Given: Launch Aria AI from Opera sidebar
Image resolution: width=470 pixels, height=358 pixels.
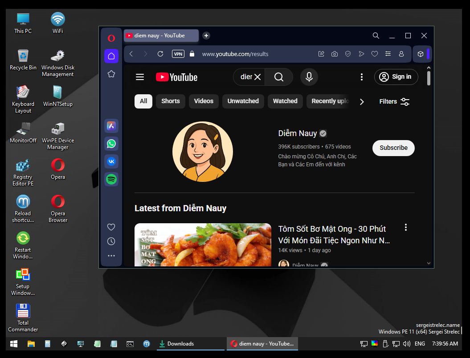Looking at the screenshot, I should 111,126.
